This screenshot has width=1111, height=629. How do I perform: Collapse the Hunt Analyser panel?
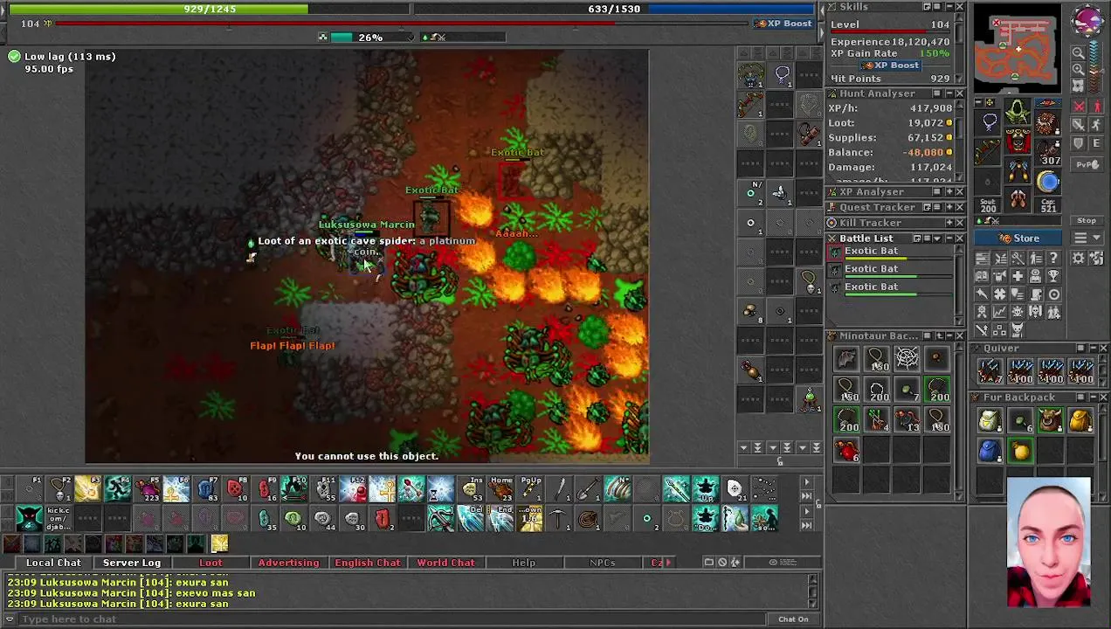point(949,93)
